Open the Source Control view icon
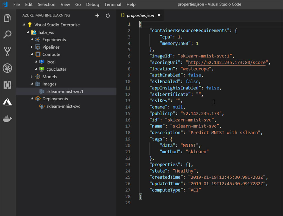This screenshot has height=216, width=283. click(7, 51)
